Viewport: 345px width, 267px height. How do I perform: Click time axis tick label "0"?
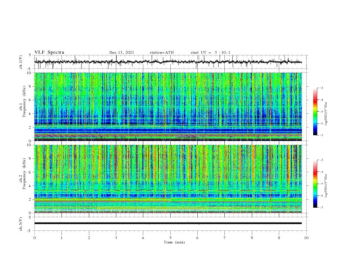coord(34,238)
